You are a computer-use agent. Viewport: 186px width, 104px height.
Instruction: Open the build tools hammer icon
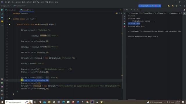[173, 6]
